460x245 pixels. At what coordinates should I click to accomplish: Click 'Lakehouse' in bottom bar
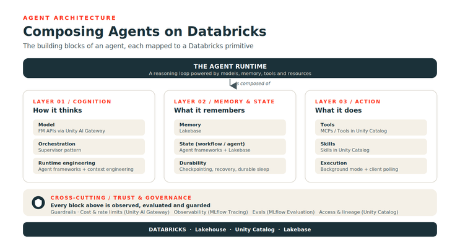coord(210,230)
